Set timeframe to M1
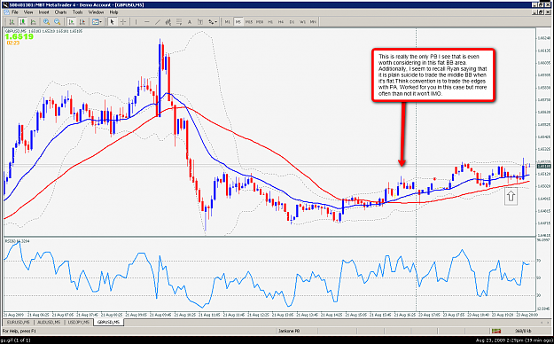554x344 pixels. 227,22
